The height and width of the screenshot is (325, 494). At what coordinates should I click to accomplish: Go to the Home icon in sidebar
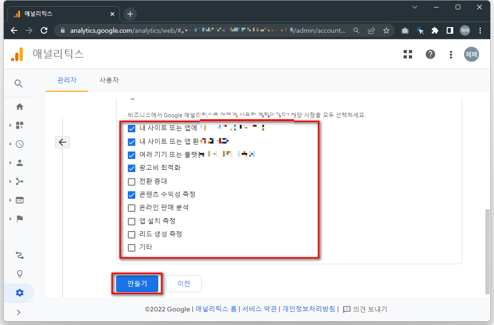click(x=19, y=107)
